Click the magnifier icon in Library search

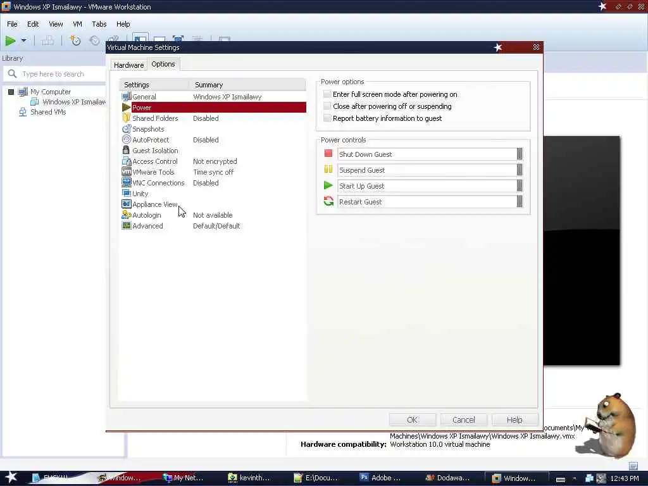(x=13, y=74)
